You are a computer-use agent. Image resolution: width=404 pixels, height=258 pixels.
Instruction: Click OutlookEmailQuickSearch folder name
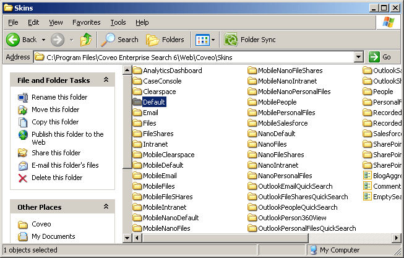click(295, 186)
